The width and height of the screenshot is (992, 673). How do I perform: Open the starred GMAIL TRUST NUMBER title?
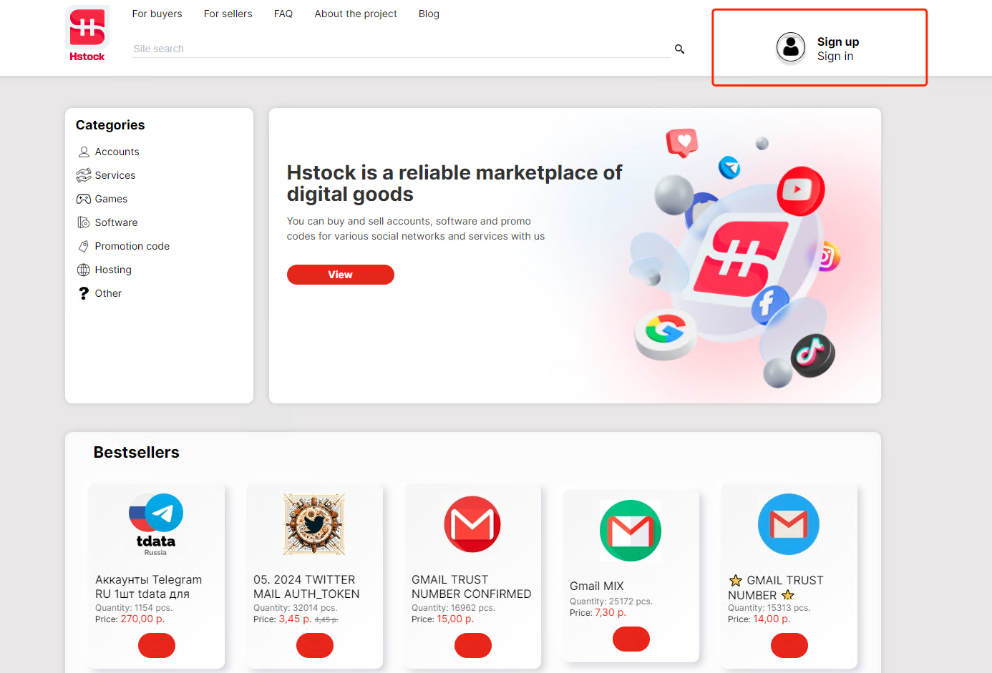pyautogui.click(x=777, y=587)
